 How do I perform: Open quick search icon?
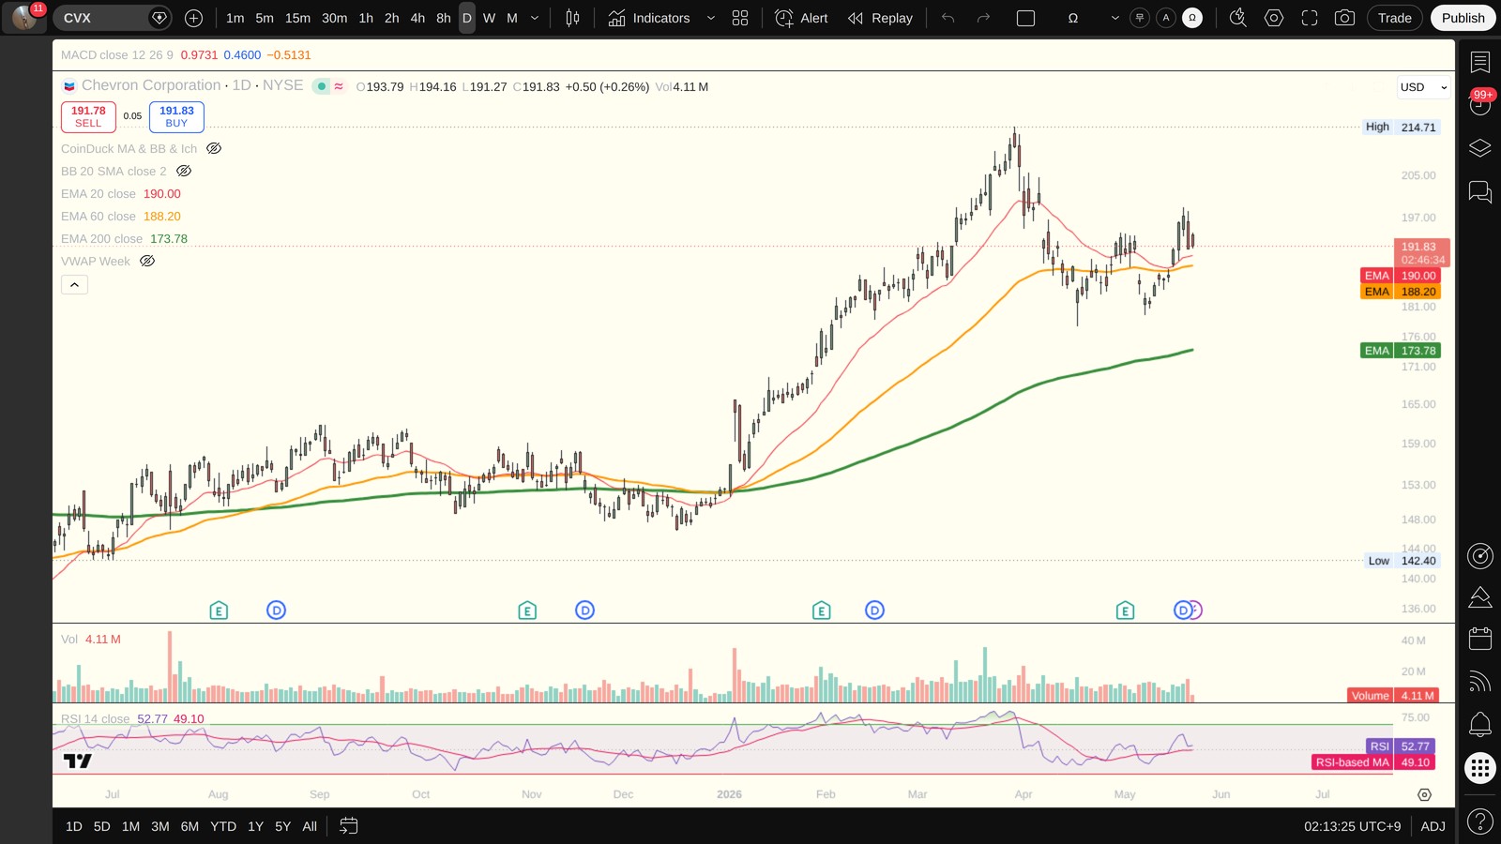pyautogui.click(x=1238, y=18)
